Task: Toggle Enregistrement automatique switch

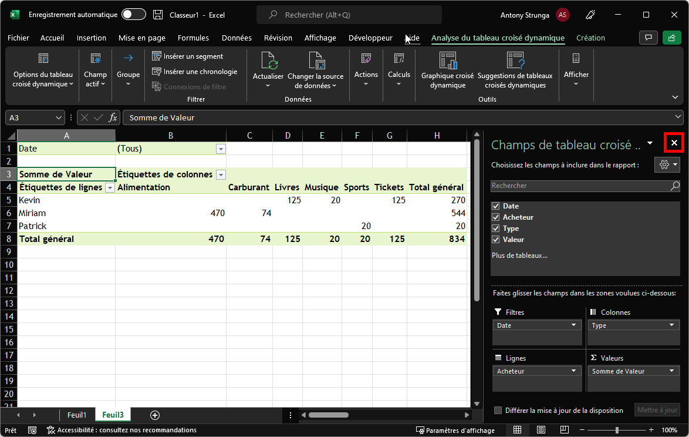Action: coord(133,15)
